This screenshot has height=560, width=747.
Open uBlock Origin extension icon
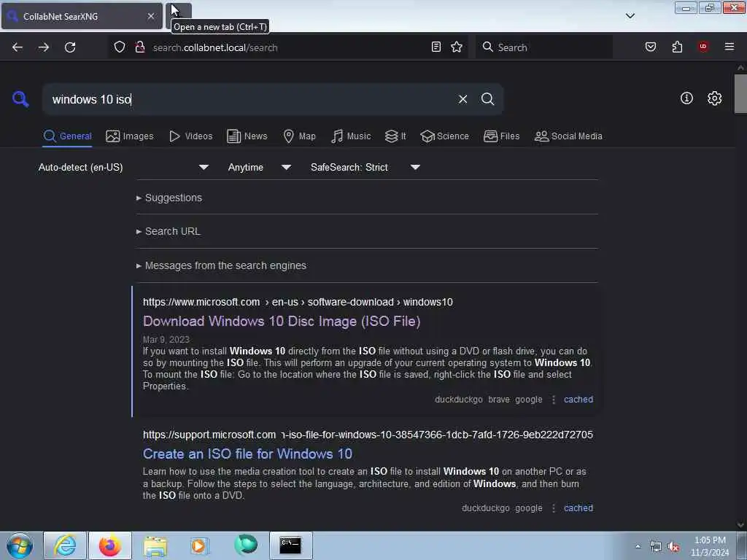pyautogui.click(x=703, y=47)
